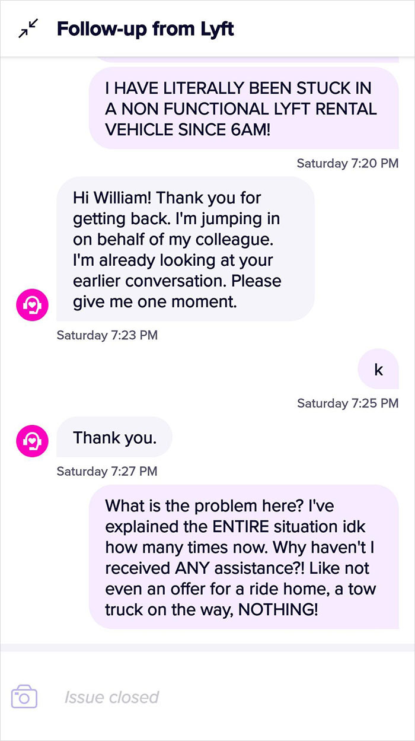The image size is (415, 741).
Task: Tap the 'Thank you.' chat bubble
Action: pos(114,437)
